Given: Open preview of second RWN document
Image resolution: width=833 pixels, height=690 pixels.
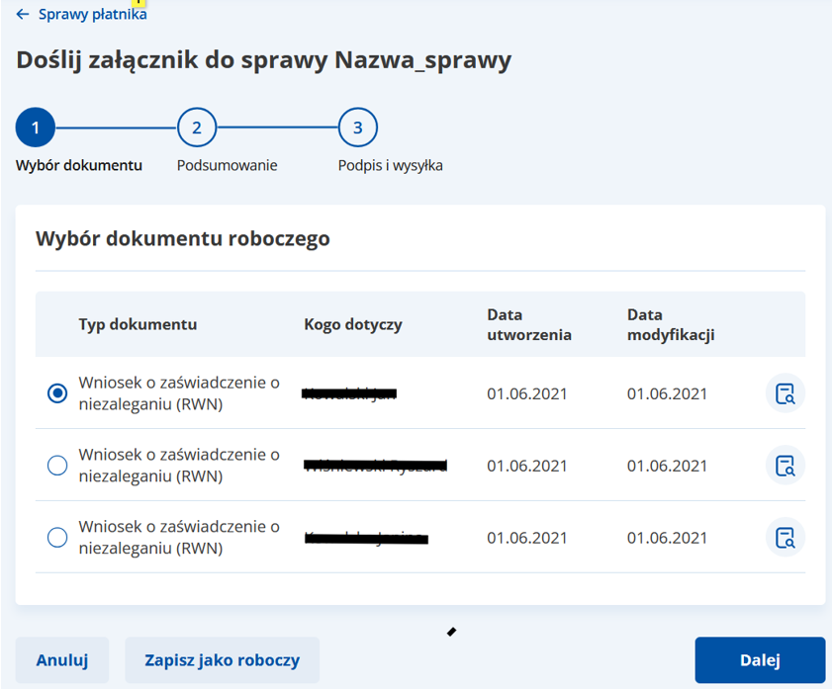Looking at the screenshot, I should click(785, 465).
